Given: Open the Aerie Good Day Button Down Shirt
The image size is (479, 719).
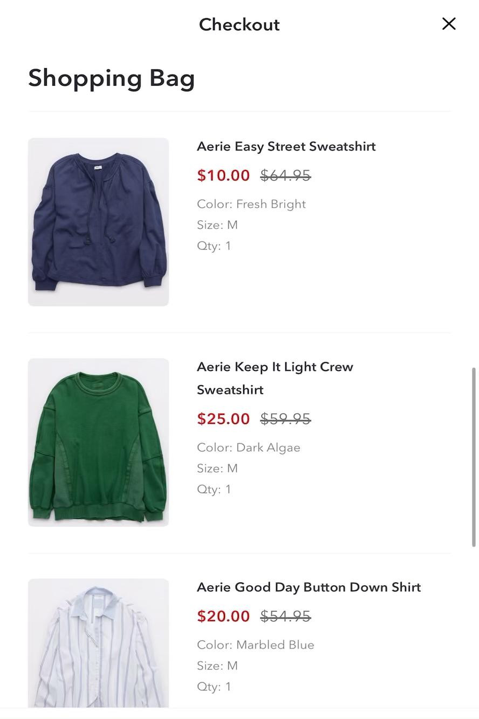Looking at the screenshot, I should coord(308,586).
